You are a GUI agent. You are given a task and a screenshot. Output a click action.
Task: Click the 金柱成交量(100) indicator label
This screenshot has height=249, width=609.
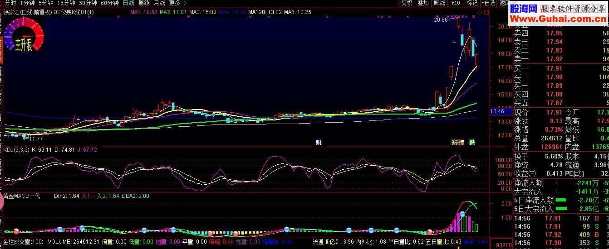[23, 242]
